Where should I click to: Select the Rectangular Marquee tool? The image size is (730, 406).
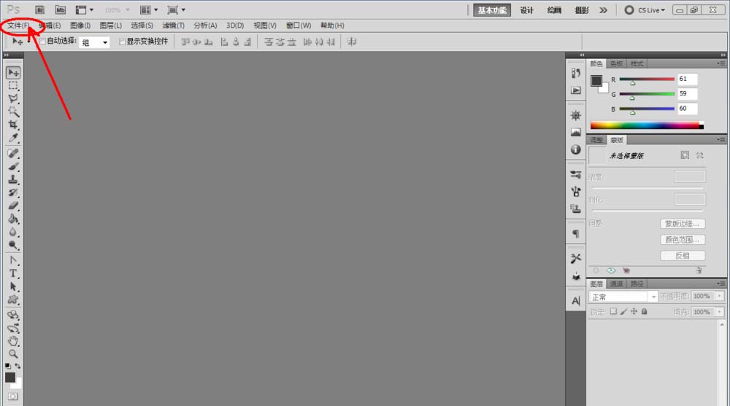pyautogui.click(x=13, y=85)
